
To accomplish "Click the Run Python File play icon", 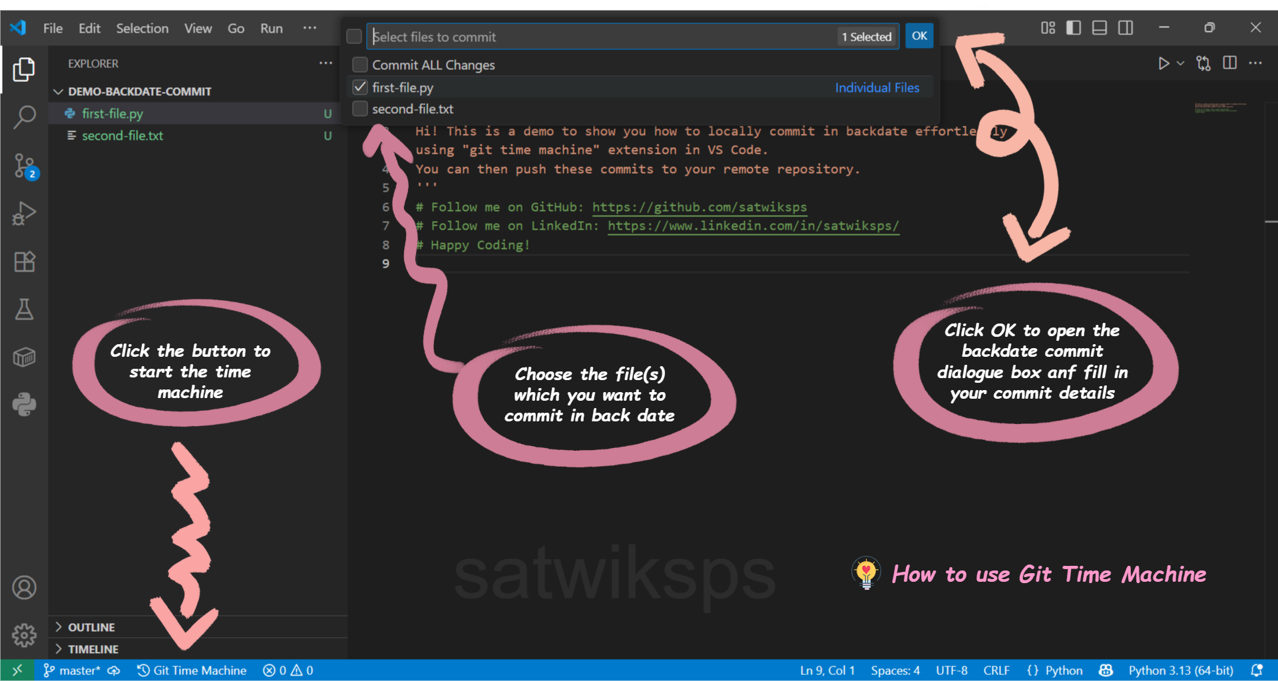I will (1163, 63).
